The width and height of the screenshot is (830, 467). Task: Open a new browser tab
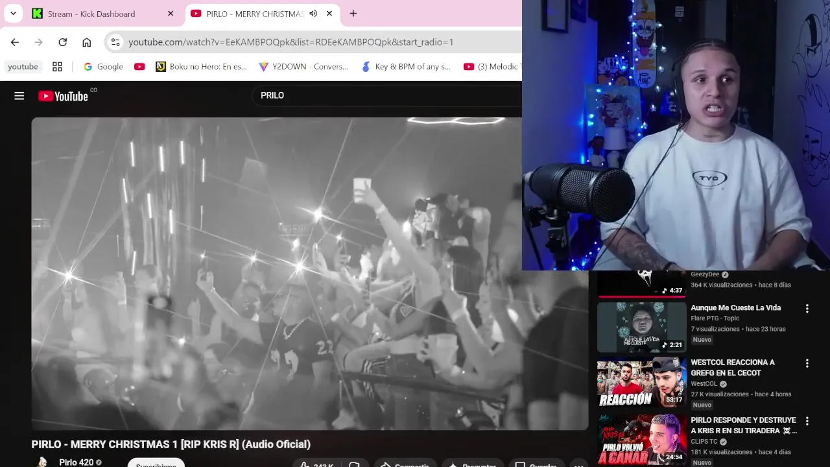click(353, 14)
